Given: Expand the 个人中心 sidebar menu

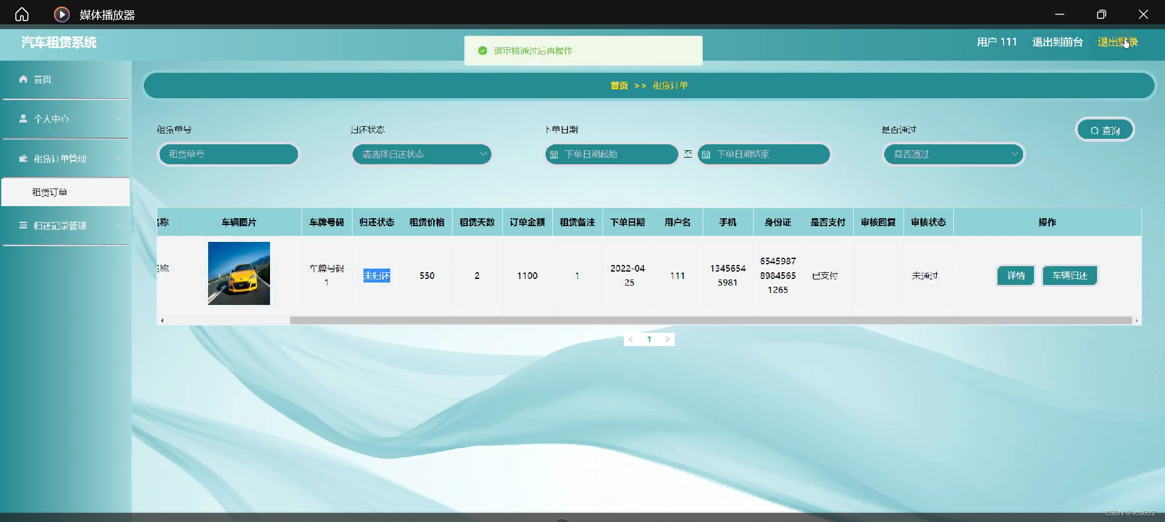Looking at the screenshot, I should pos(66,119).
